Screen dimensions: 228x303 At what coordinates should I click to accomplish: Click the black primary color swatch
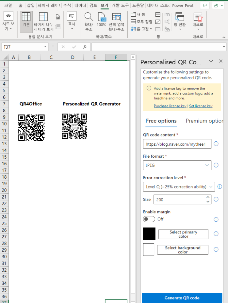149,234
